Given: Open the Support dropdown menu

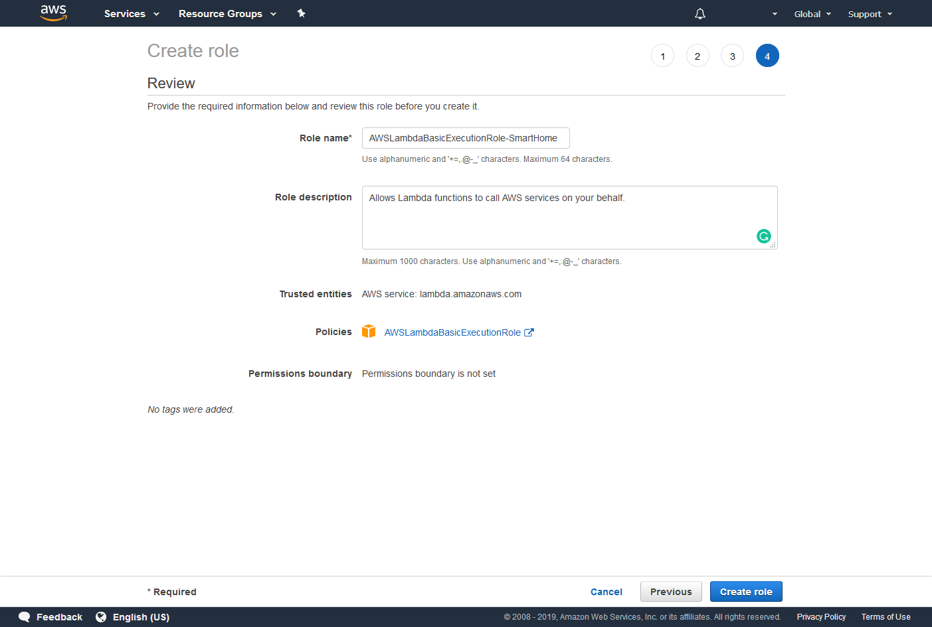Looking at the screenshot, I should point(870,14).
